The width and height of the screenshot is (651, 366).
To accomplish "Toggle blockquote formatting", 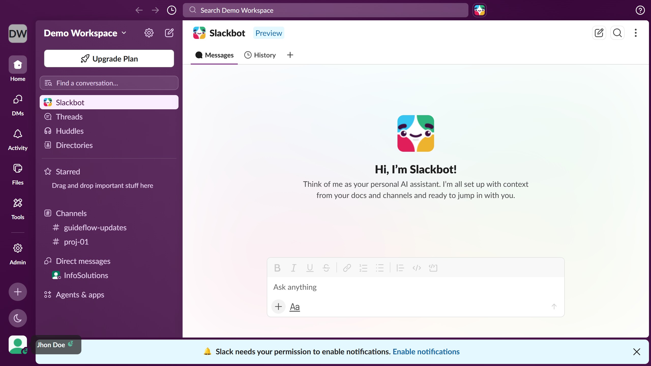I will tap(400, 268).
